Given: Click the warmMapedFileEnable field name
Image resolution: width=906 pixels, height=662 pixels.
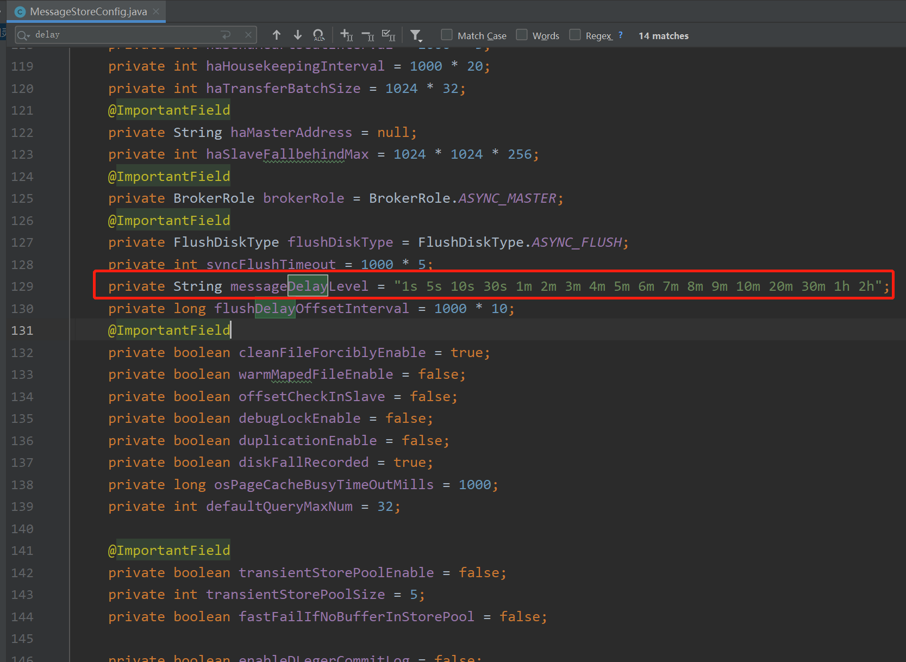Looking at the screenshot, I should [316, 374].
